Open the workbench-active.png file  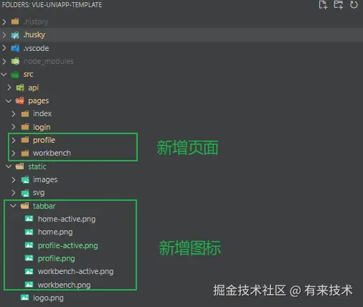coord(76,272)
